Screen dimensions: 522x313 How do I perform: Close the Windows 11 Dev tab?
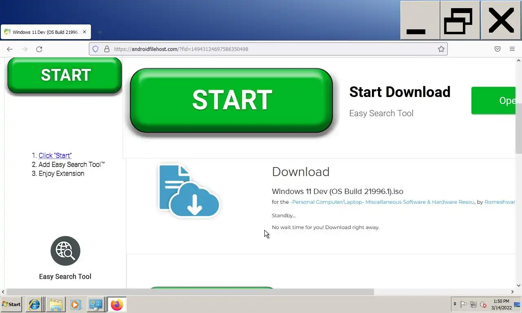(x=84, y=32)
